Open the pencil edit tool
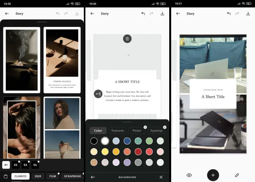The image size is (255, 182). tap(237, 175)
